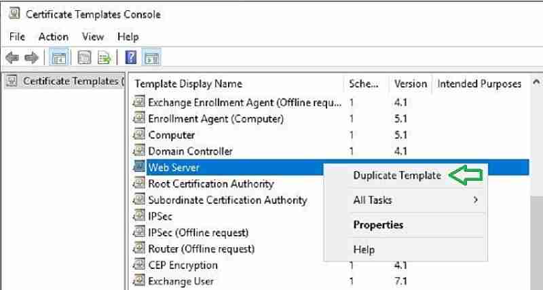Choose Duplicate Template from context menu
This screenshot has width=543, height=290.
[397, 176]
